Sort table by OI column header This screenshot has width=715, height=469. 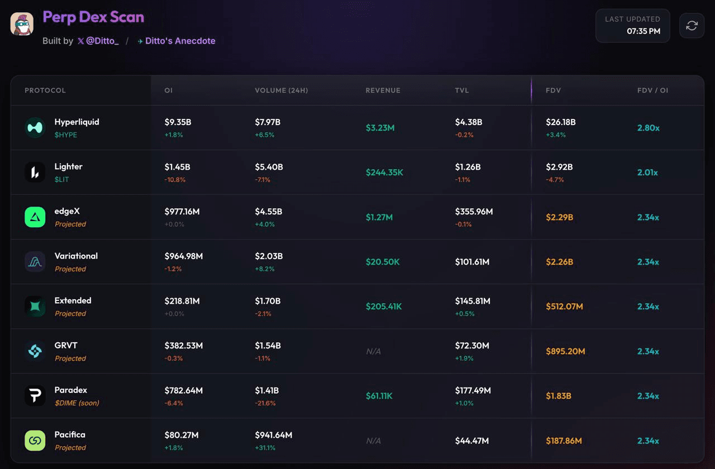coord(169,90)
